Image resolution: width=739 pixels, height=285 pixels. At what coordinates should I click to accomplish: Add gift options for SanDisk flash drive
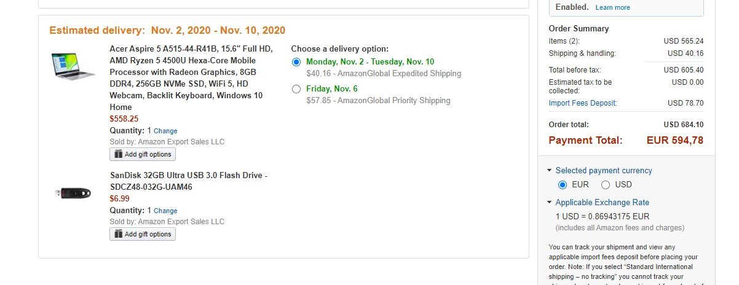143,234
